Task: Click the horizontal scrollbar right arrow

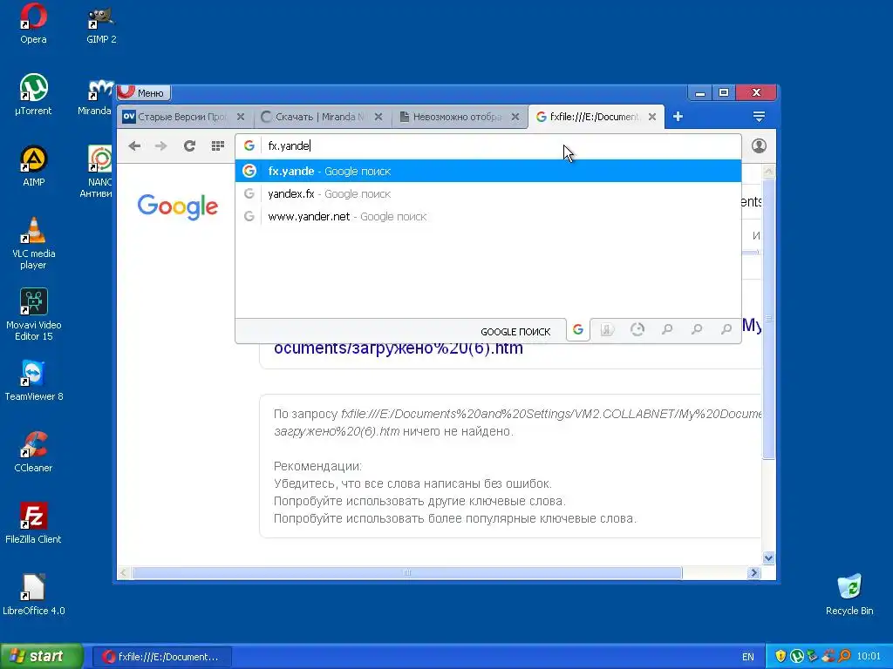Action: coord(754,573)
